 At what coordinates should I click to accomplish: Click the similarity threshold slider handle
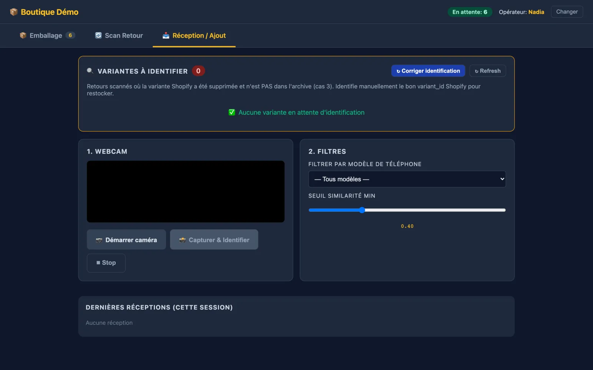(x=362, y=210)
